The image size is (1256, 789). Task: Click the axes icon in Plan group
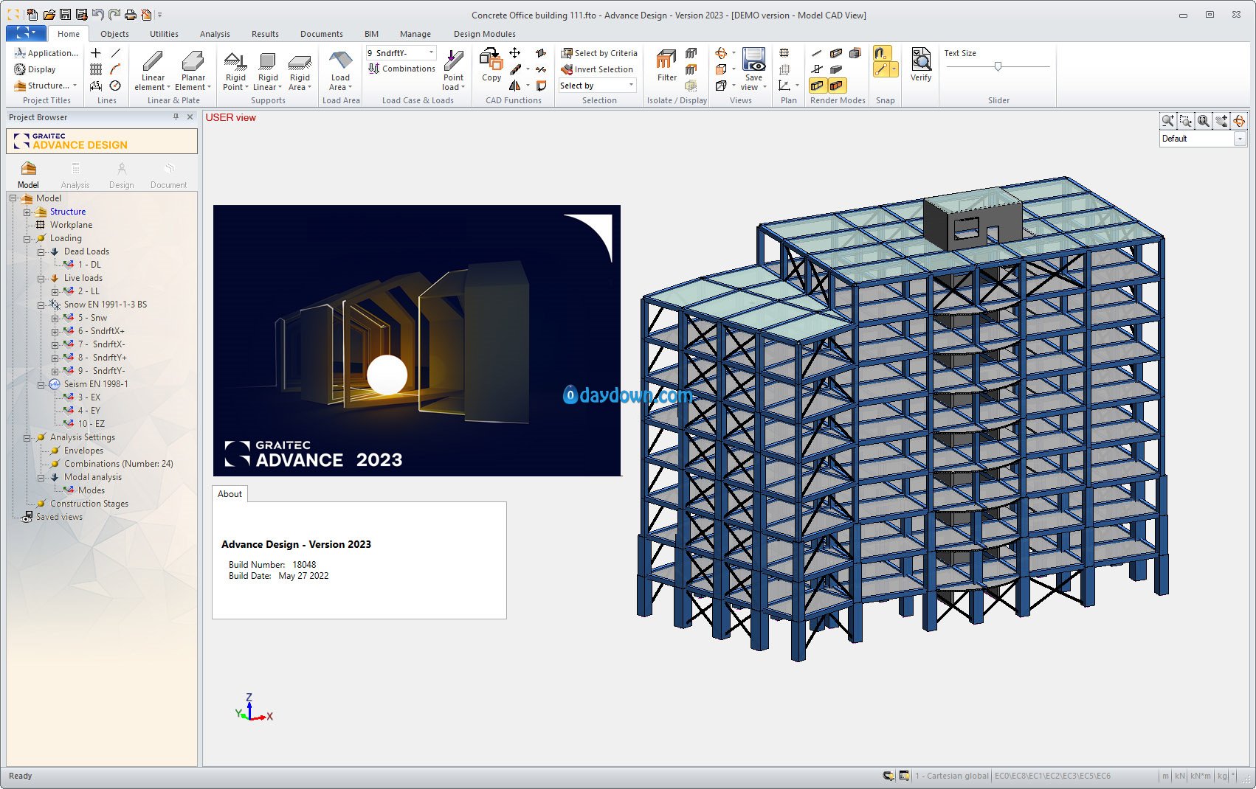(784, 86)
